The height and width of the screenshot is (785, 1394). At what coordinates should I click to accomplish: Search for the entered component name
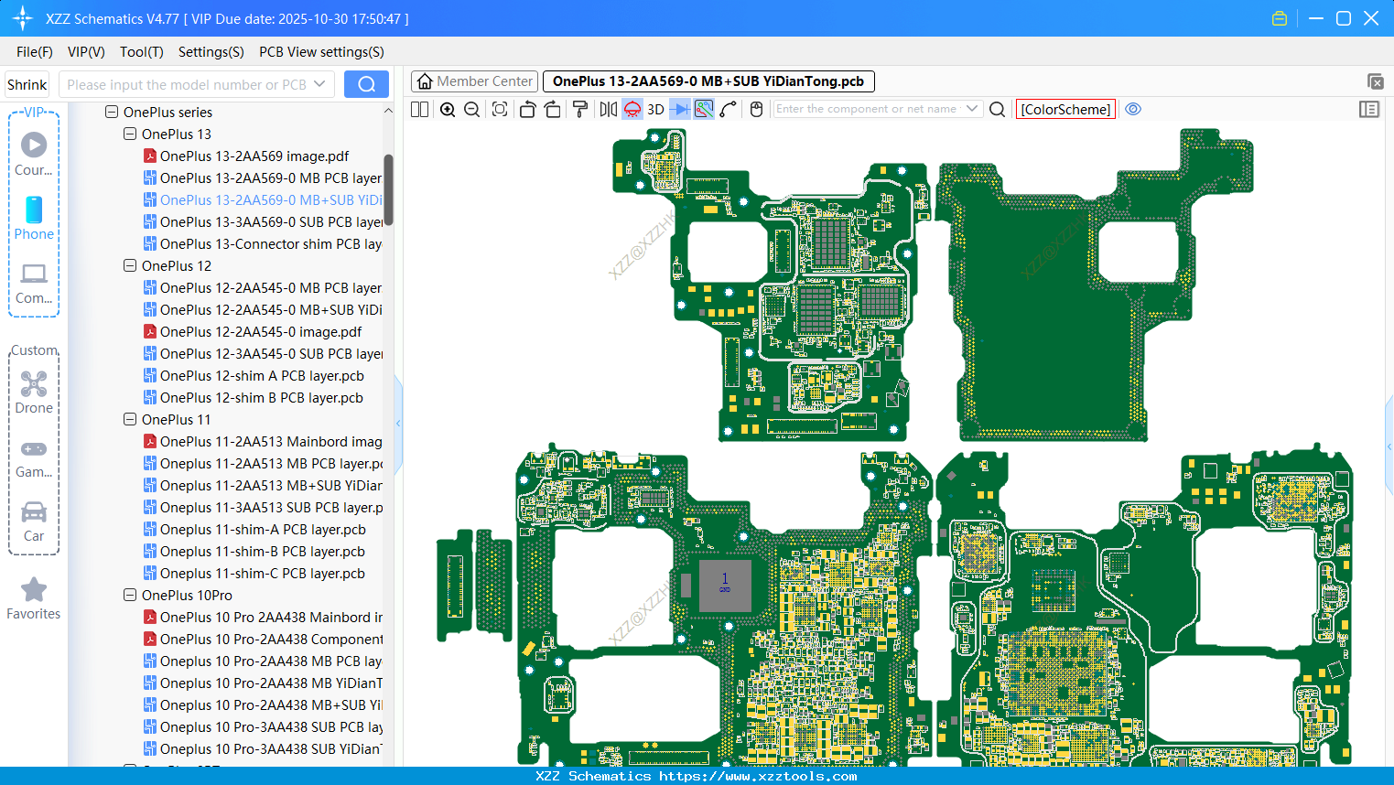[x=998, y=110]
